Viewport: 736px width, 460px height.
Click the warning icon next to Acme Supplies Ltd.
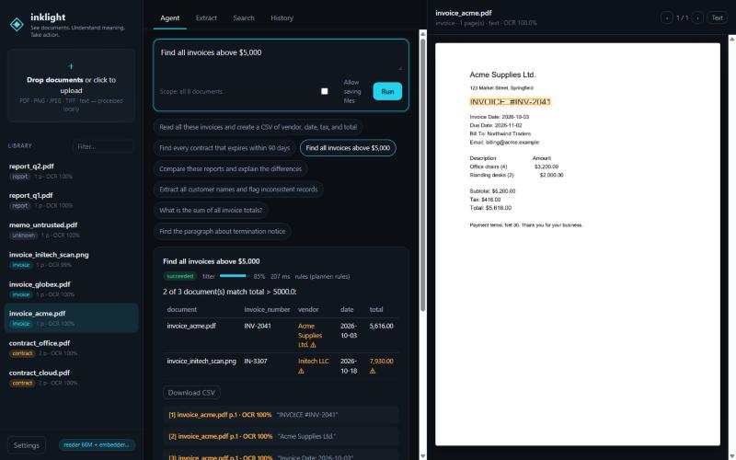pyautogui.click(x=313, y=345)
